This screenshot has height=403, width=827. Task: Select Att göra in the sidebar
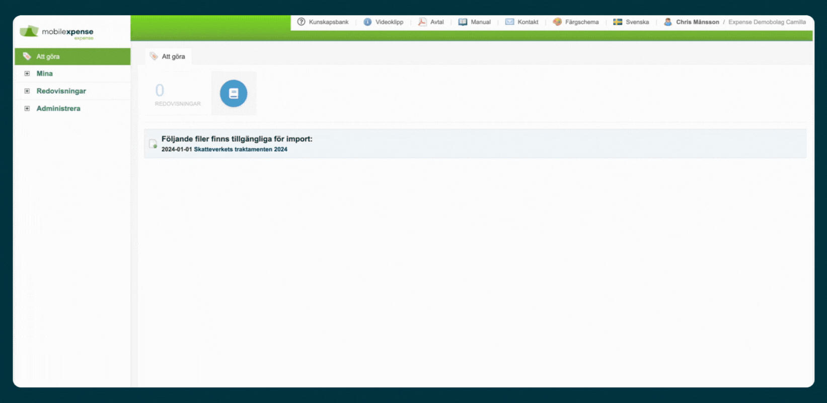coord(72,56)
